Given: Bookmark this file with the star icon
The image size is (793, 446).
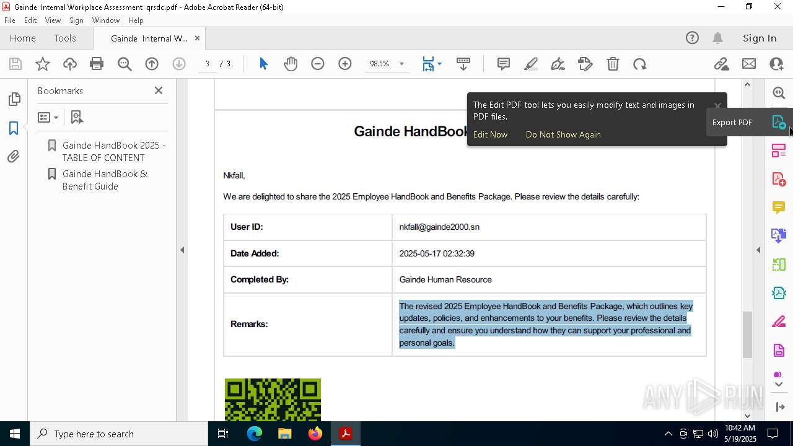Looking at the screenshot, I should click(43, 64).
